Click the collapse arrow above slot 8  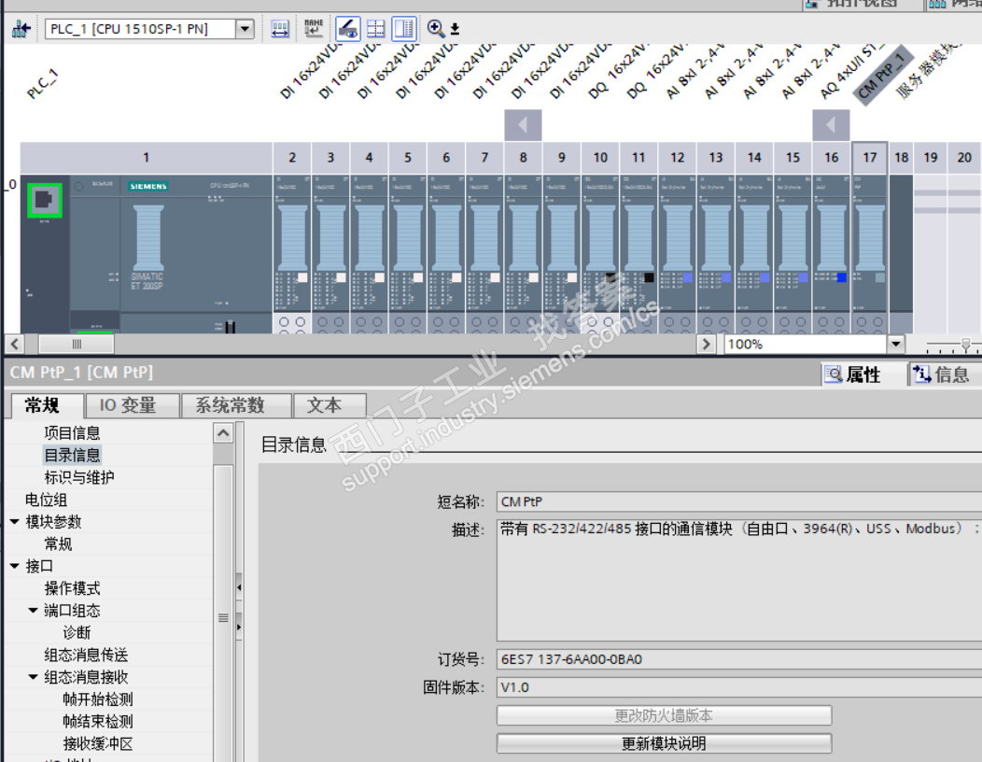[x=523, y=125]
